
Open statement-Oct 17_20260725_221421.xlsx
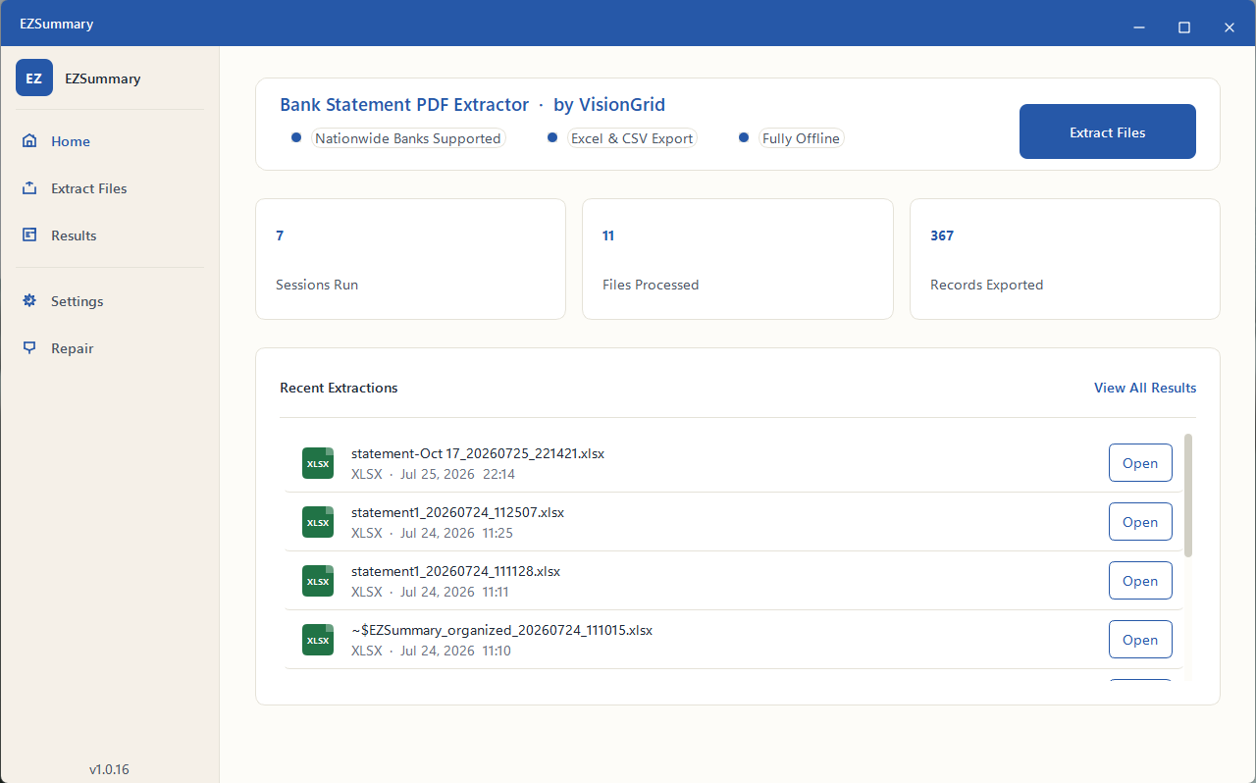pos(1140,463)
